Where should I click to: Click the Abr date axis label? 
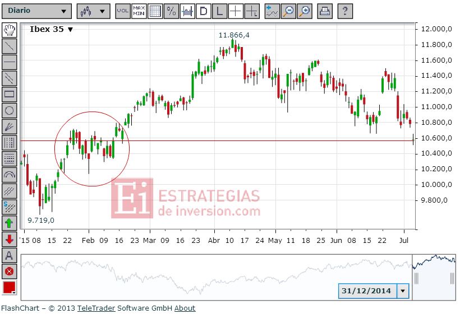(214, 241)
